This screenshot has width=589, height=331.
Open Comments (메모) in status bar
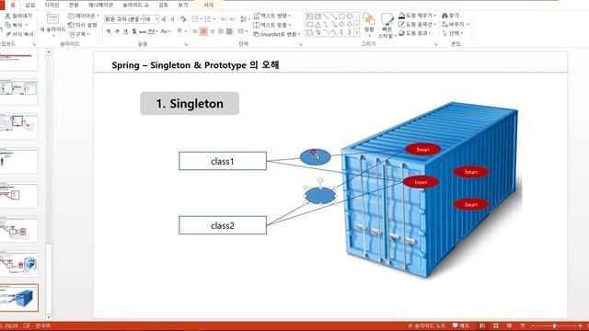point(461,325)
